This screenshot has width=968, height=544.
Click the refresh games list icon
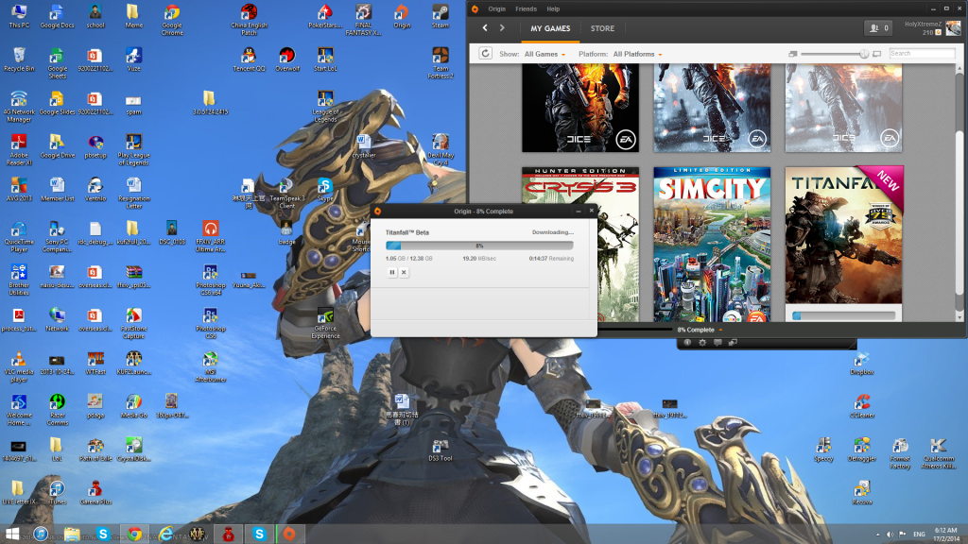(486, 54)
